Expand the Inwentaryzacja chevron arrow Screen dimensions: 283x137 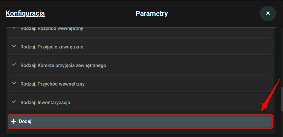point(14,102)
